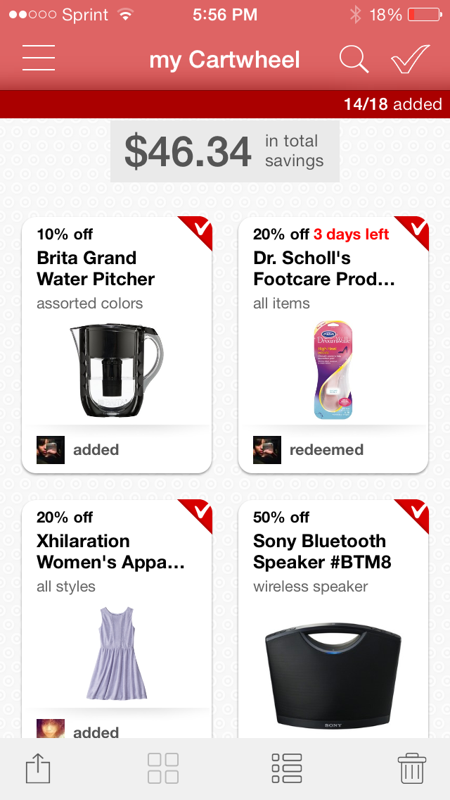Tap the trash can icon
Screen dimensions: 450x800
point(411,768)
